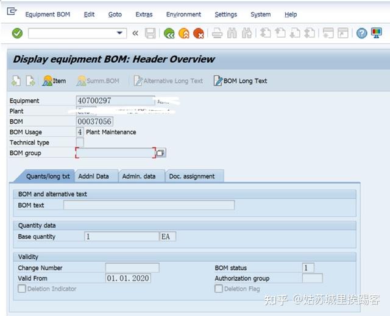
Task: Click the green Enter checkmark icon
Action: (x=17, y=33)
